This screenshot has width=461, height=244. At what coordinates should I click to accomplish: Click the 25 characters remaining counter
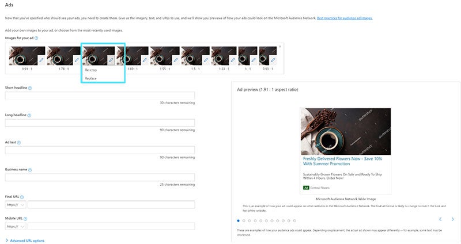[177, 185]
